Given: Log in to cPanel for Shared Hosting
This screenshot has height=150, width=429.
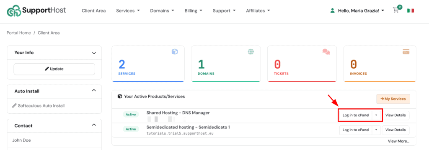Looking at the screenshot, I should click(356, 115).
